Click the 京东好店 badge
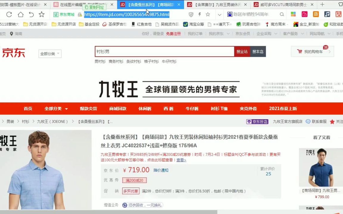This screenshot has width=343, height=214. (257, 122)
